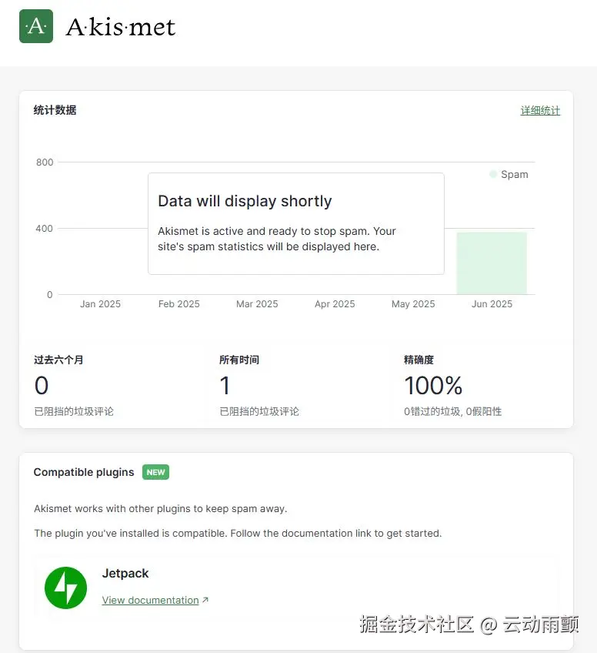597x653 pixels.
Task: Click the Jetpack lightning bolt icon
Action: tap(65, 588)
